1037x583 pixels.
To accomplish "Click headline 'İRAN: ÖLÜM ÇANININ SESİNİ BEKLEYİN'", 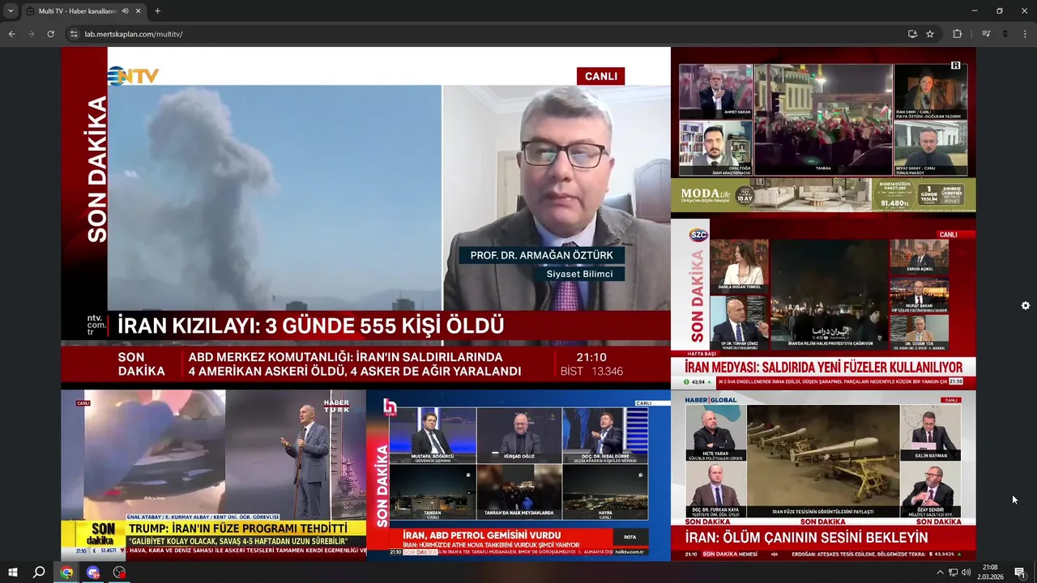I will [807, 538].
